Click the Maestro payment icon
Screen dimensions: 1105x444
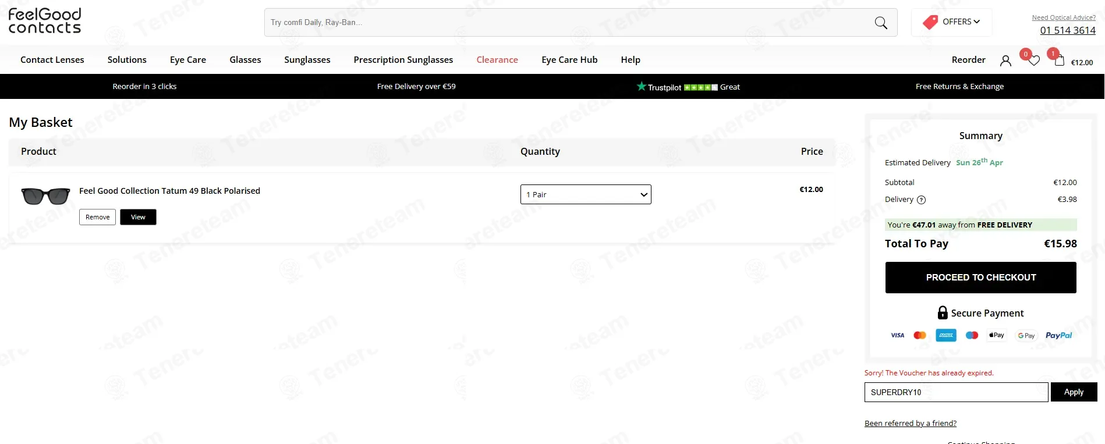[972, 335]
